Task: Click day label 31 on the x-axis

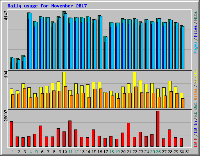Action: click(x=187, y=152)
